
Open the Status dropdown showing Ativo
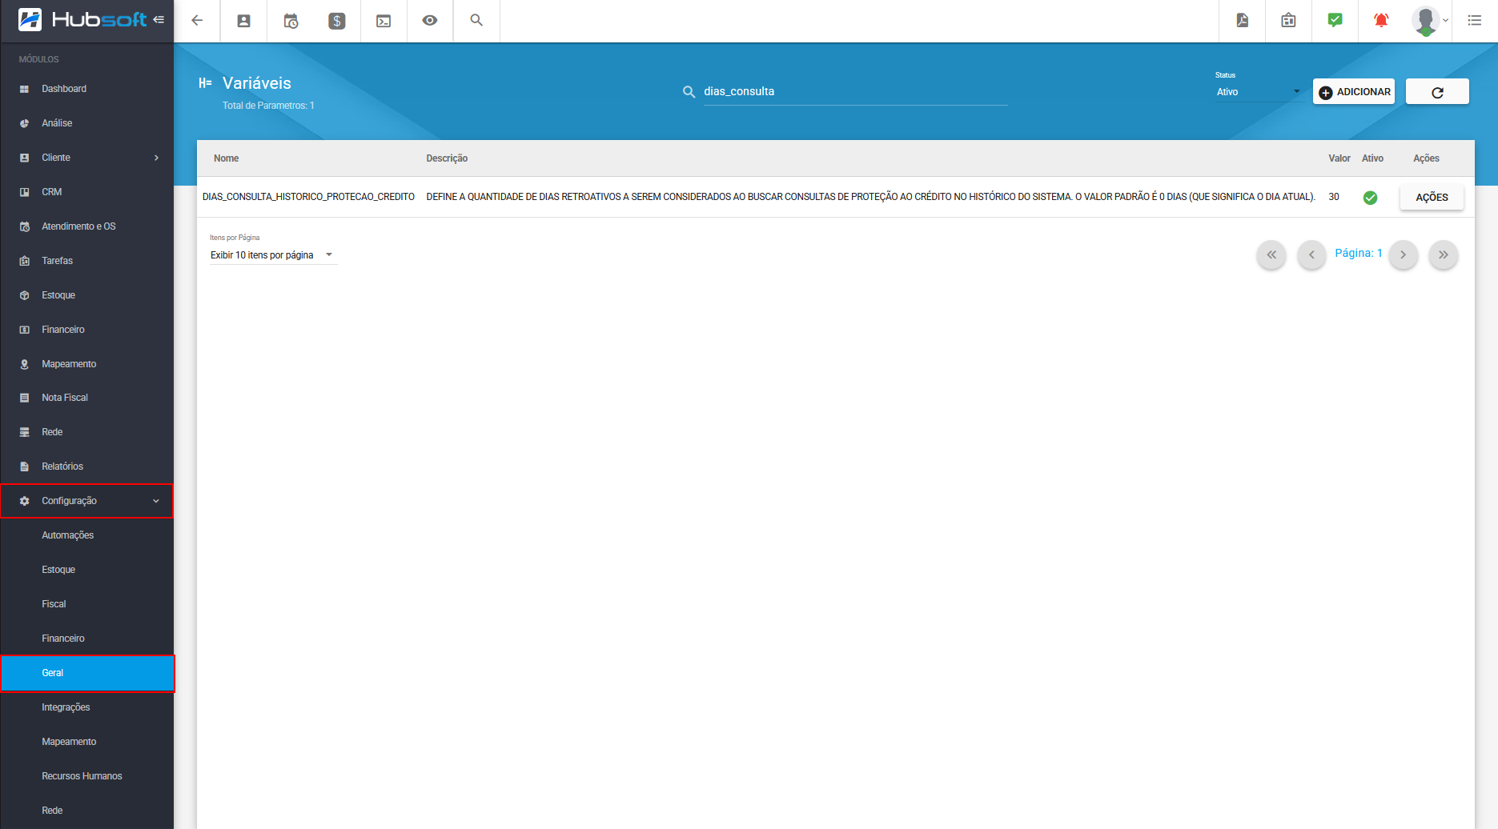tap(1259, 92)
